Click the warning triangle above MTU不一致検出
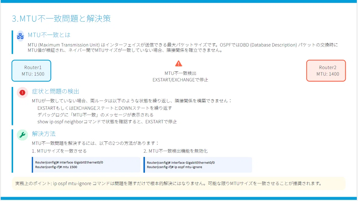 point(179,63)
